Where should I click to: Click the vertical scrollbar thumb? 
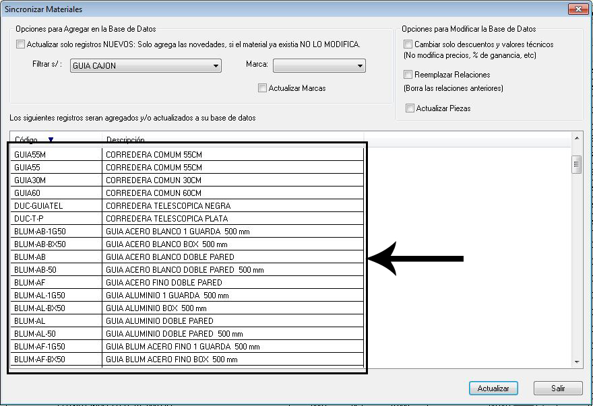[x=576, y=164]
